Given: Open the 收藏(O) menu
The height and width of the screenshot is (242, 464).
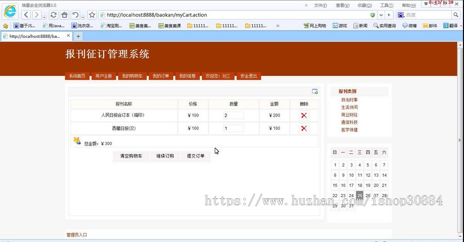Looking at the screenshot, I should [364, 5].
